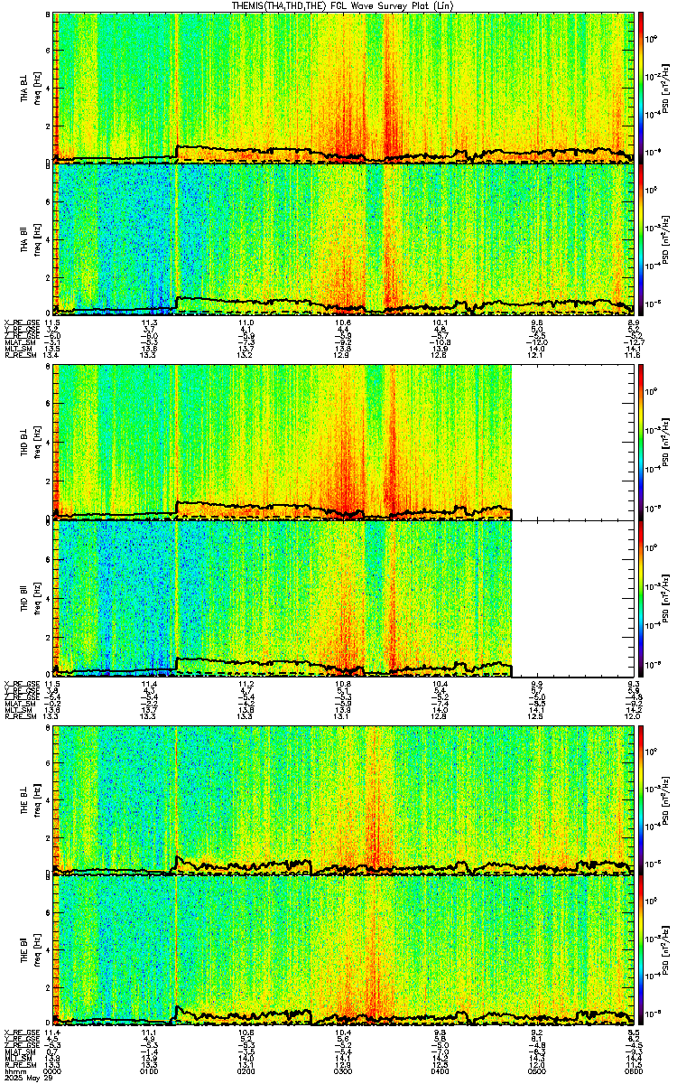Click the PSD color bar beside THA B∥
The width and height of the screenshot is (677, 1084).
(x=641, y=238)
